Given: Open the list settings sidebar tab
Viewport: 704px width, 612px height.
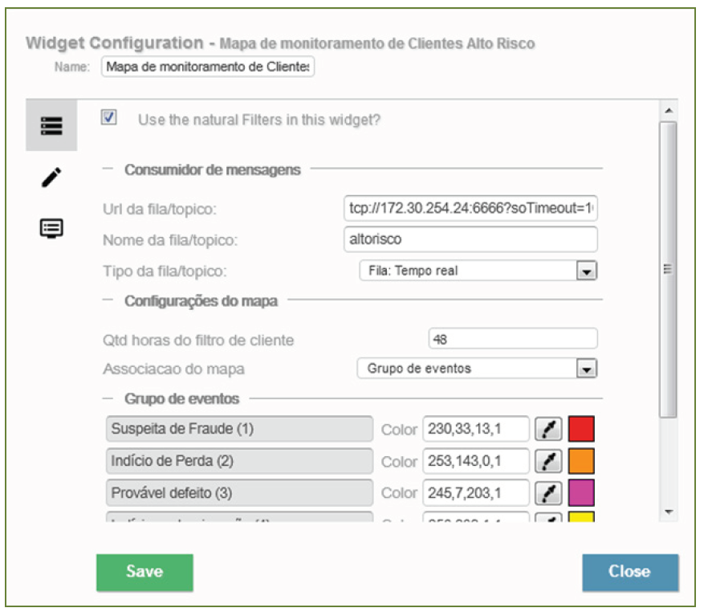Looking at the screenshot, I should [x=51, y=126].
